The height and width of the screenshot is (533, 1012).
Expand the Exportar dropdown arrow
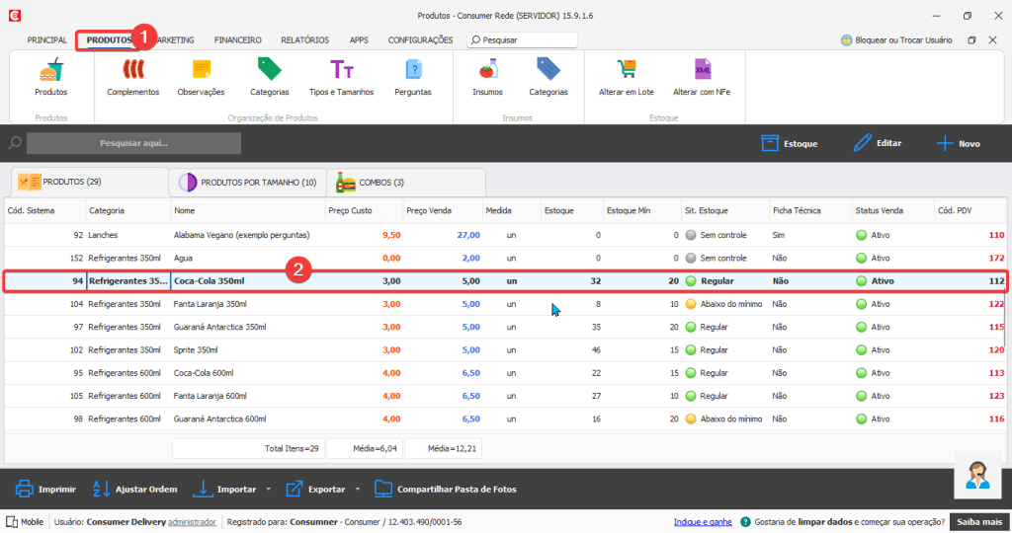(x=358, y=490)
